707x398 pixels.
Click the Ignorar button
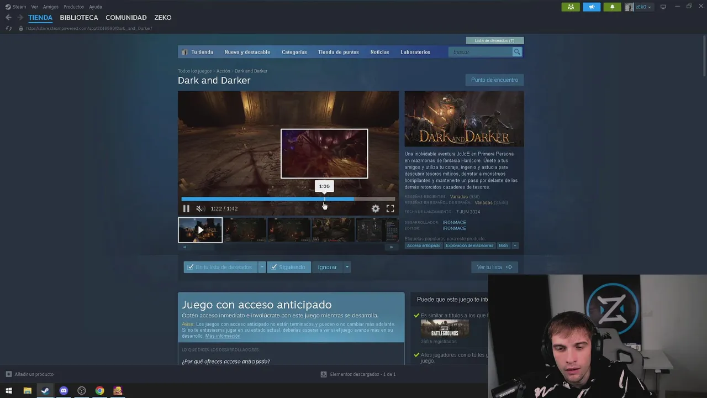click(x=327, y=267)
